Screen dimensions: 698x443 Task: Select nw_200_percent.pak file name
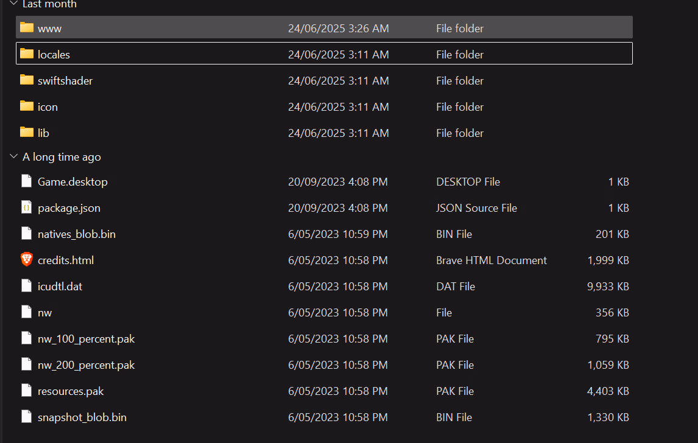(86, 365)
